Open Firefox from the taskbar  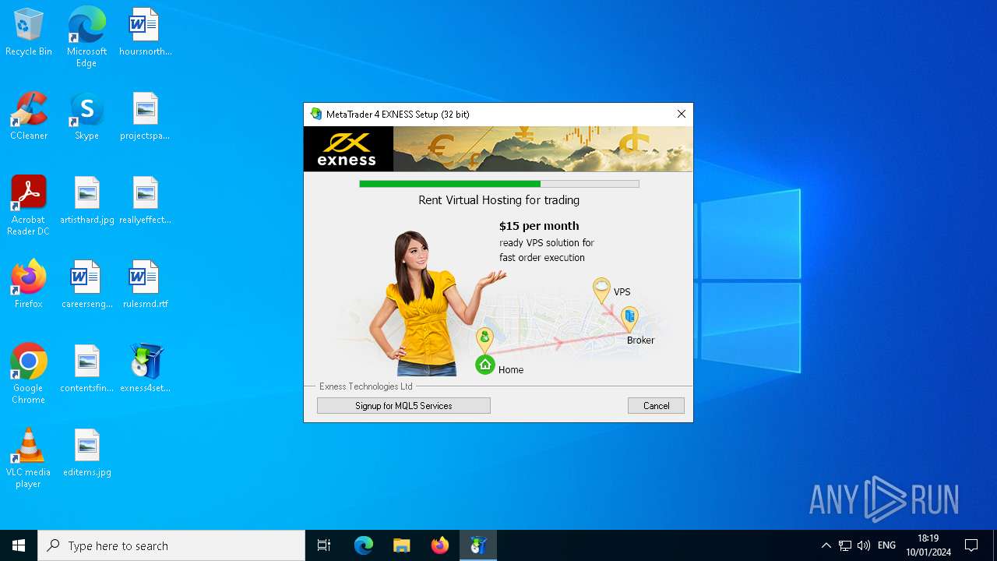pyautogui.click(x=440, y=545)
